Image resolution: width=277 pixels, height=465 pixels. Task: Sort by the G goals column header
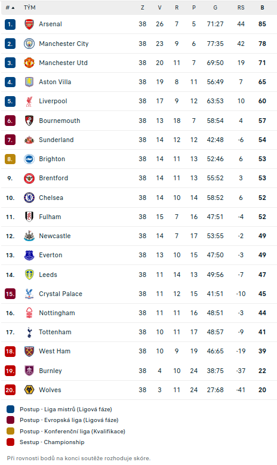pyautogui.click(x=216, y=8)
